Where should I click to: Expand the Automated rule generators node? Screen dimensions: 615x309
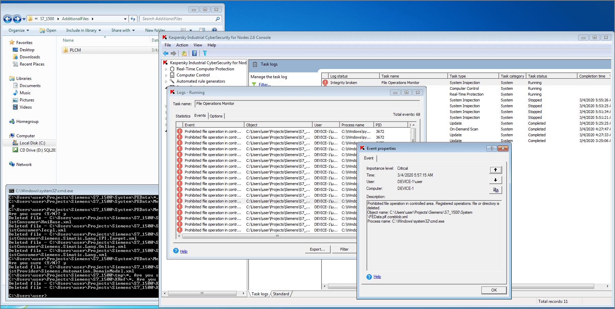[x=166, y=82]
